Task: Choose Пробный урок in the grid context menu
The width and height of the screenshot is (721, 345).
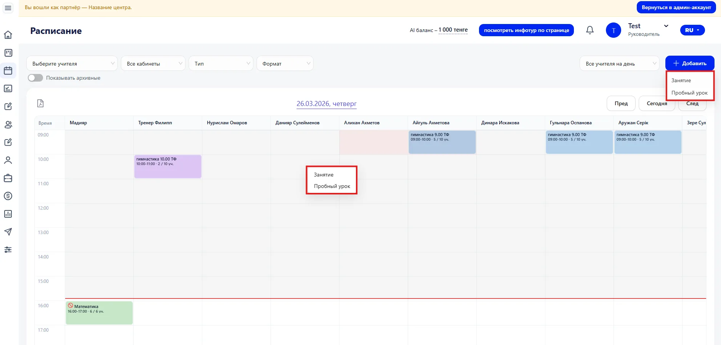Action: pos(332,186)
